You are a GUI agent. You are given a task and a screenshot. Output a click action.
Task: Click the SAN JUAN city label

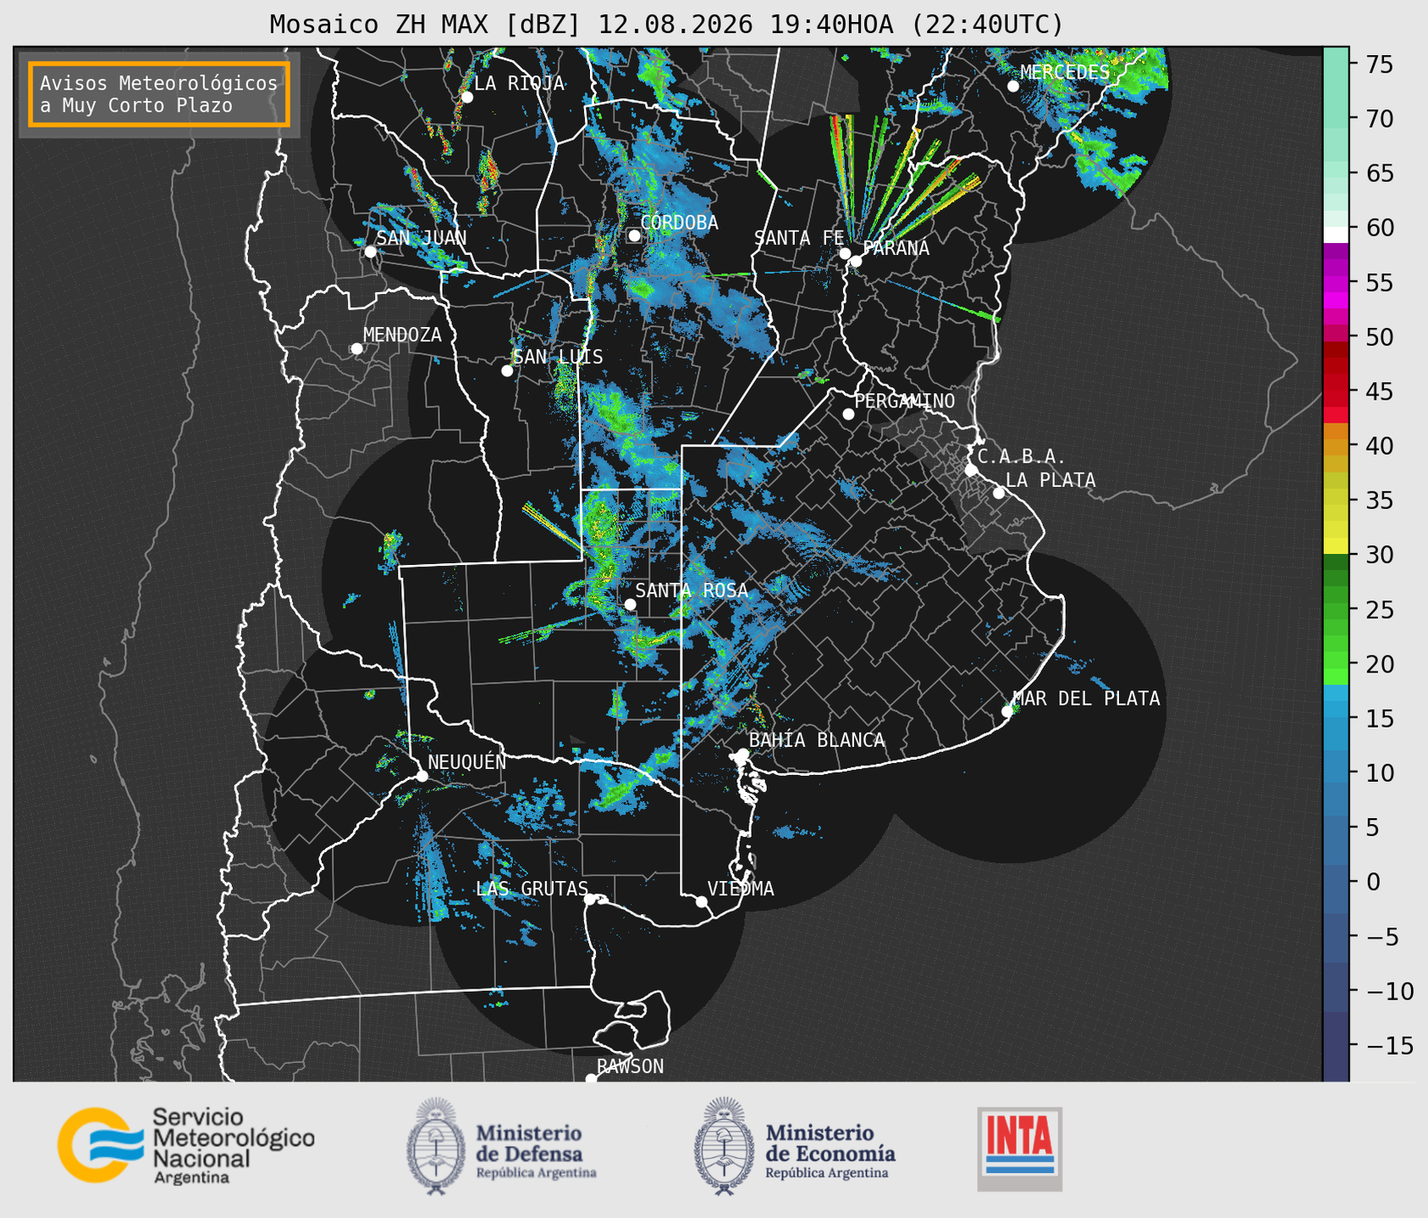(x=422, y=238)
